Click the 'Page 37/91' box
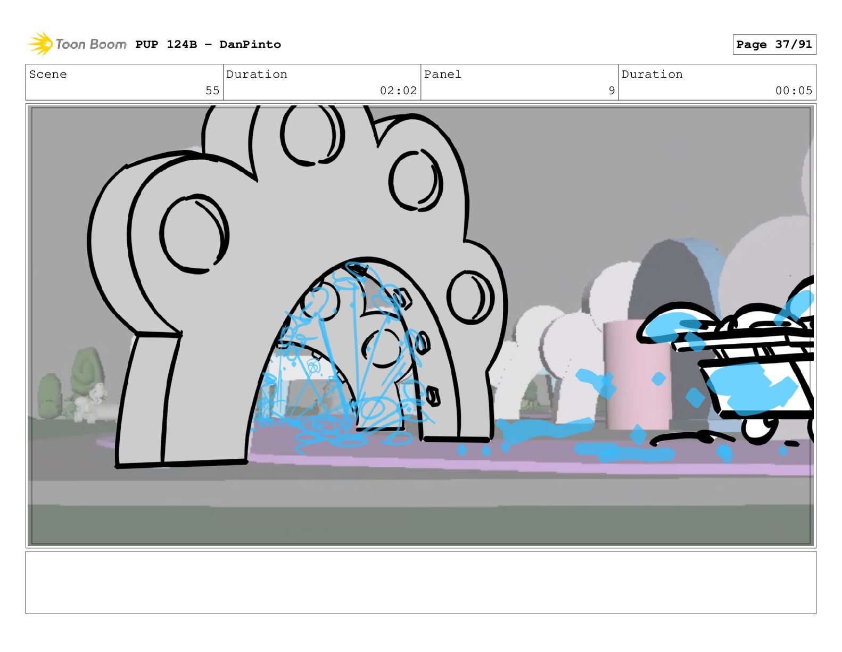Viewport: 842px width, 652px height. point(774,45)
